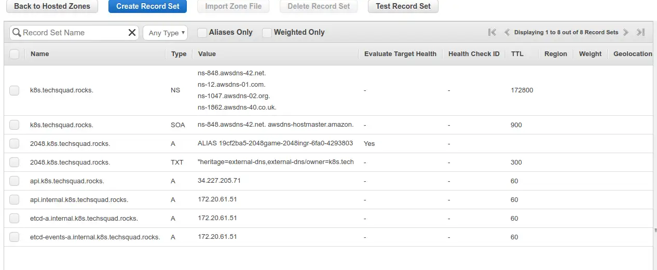Screen dimensions: 657x270
Task: Click Create Record Set button
Action: [x=148, y=6]
